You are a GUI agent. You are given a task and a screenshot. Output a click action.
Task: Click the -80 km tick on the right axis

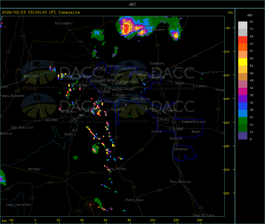(227, 28)
